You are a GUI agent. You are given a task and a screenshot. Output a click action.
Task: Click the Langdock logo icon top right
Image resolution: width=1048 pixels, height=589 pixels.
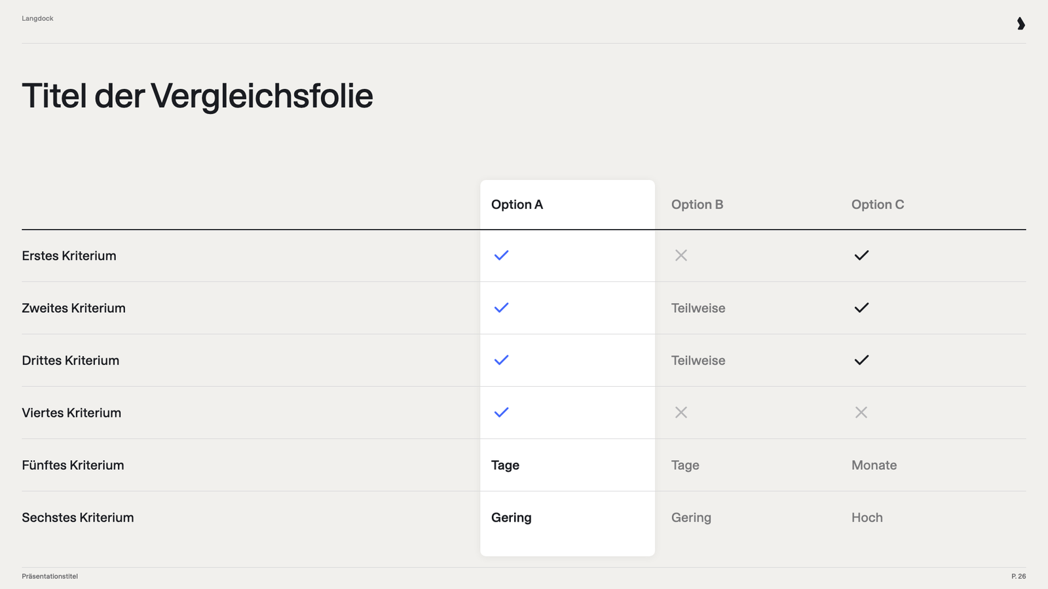point(1020,24)
